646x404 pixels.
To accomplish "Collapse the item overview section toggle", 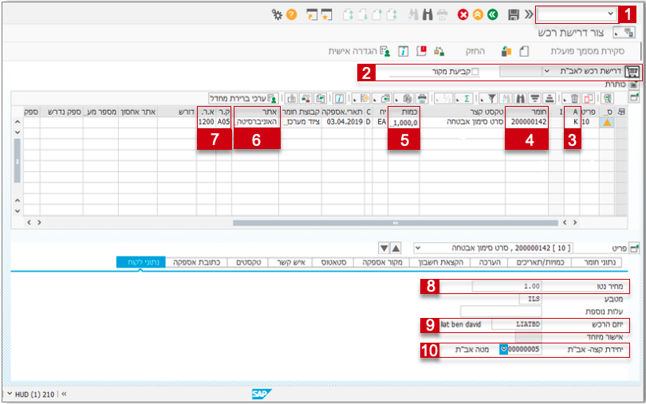I will click(634, 97).
